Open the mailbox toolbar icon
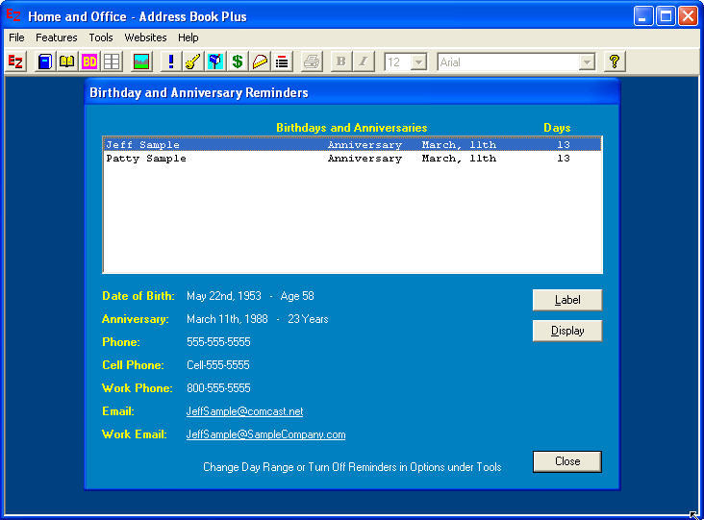The image size is (704, 520). pyautogui.click(x=215, y=62)
